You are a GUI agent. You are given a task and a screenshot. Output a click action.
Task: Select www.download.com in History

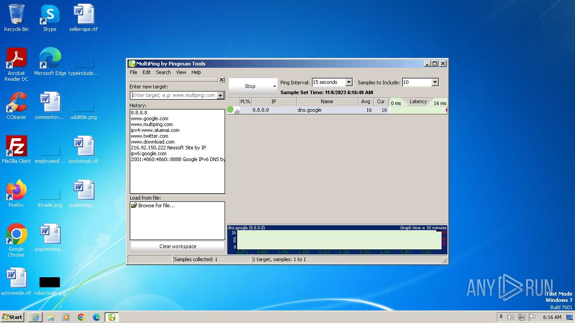pos(153,142)
